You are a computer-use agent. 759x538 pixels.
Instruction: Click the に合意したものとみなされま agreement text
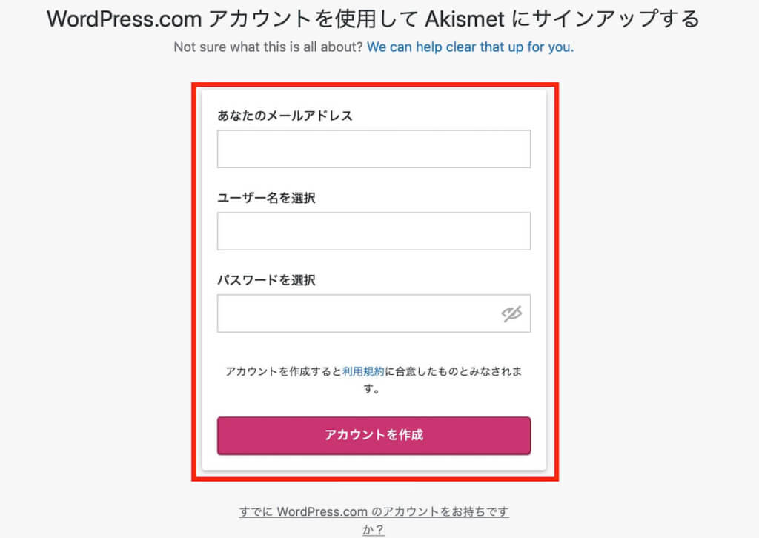click(x=453, y=371)
